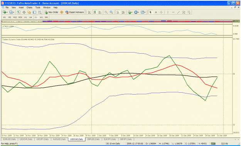Select the trendline tool
This screenshot has height=146, width=241.
point(179,12)
